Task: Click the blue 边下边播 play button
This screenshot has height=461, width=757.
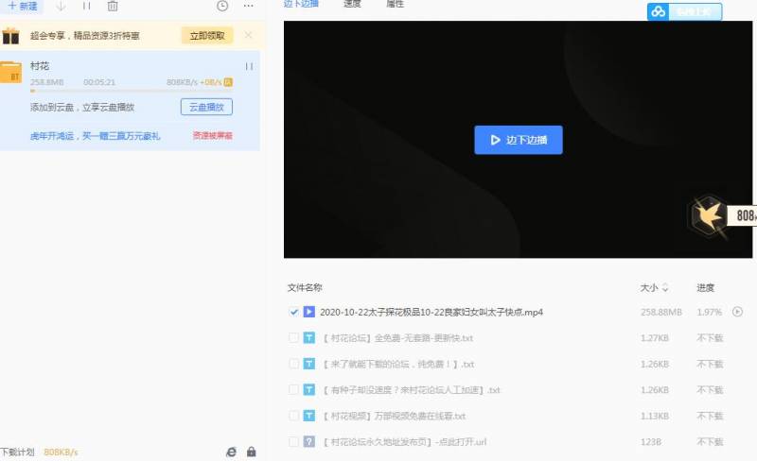Action: coord(519,140)
